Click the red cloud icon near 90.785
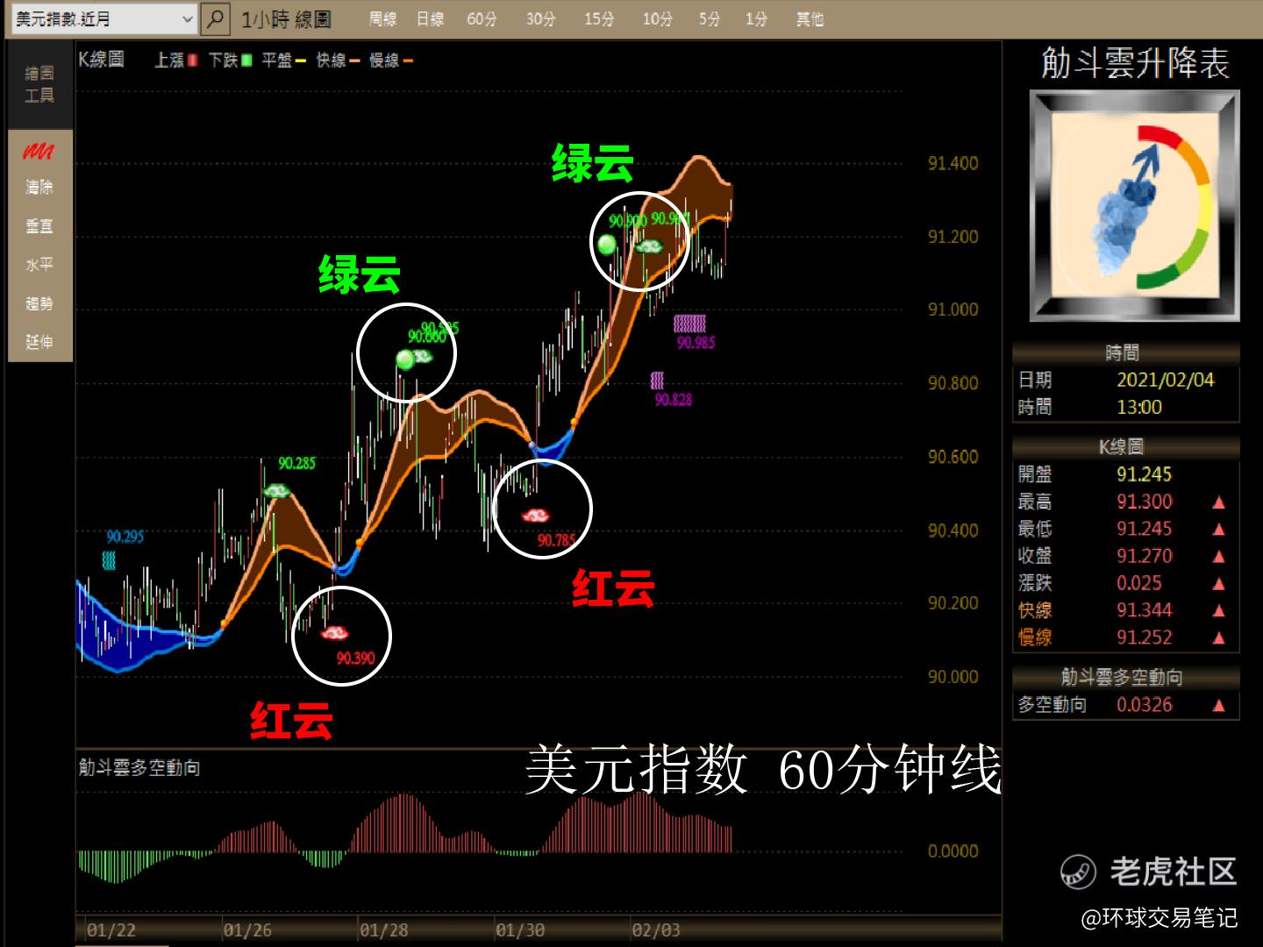This screenshot has height=947, width=1263. click(x=535, y=516)
